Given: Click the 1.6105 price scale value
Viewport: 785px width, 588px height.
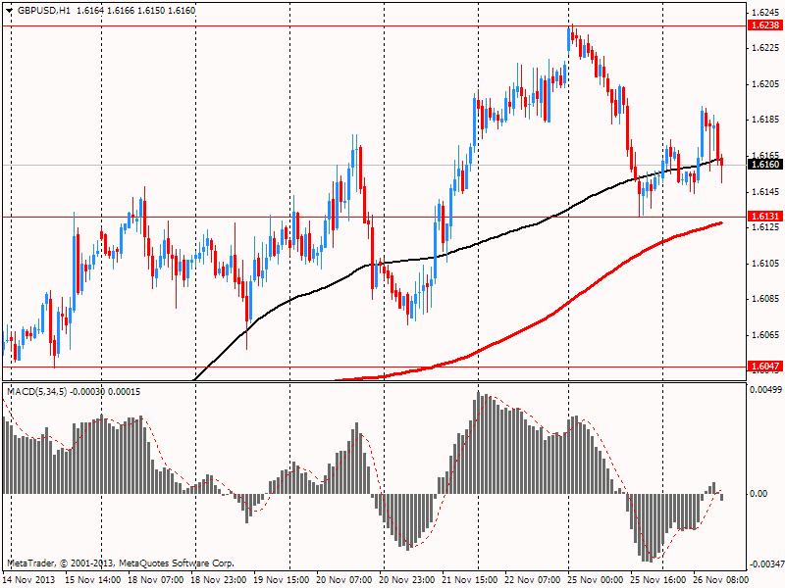Looking at the screenshot, I should click(765, 264).
